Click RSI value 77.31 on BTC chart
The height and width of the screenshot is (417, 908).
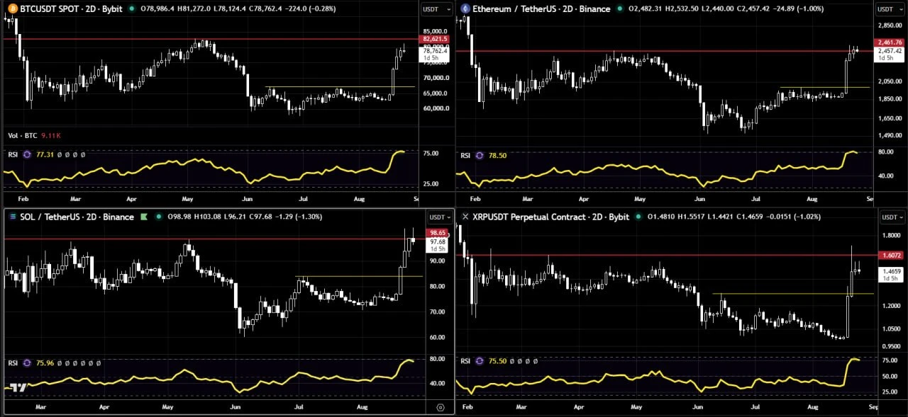[x=43, y=154]
